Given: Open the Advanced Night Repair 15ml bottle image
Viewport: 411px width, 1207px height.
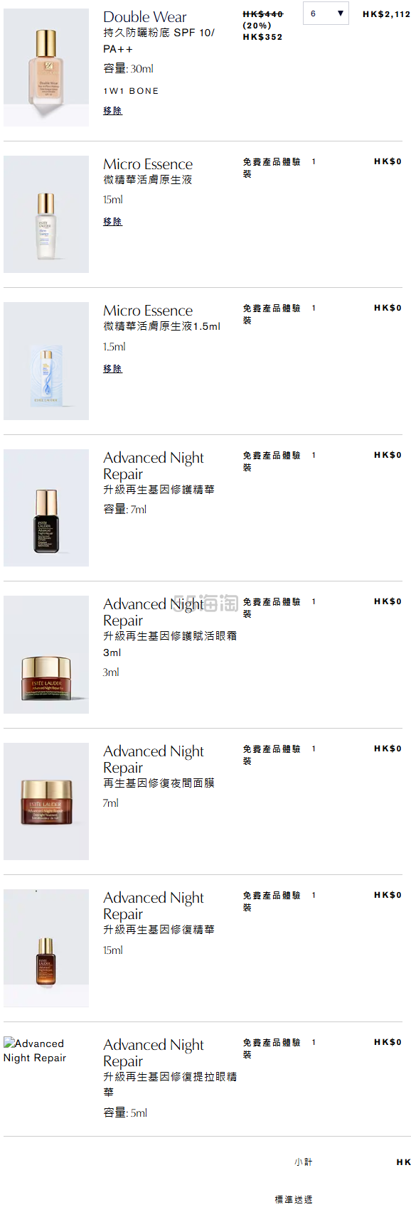Looking at the screenshot, I should (x=46, y=948).
